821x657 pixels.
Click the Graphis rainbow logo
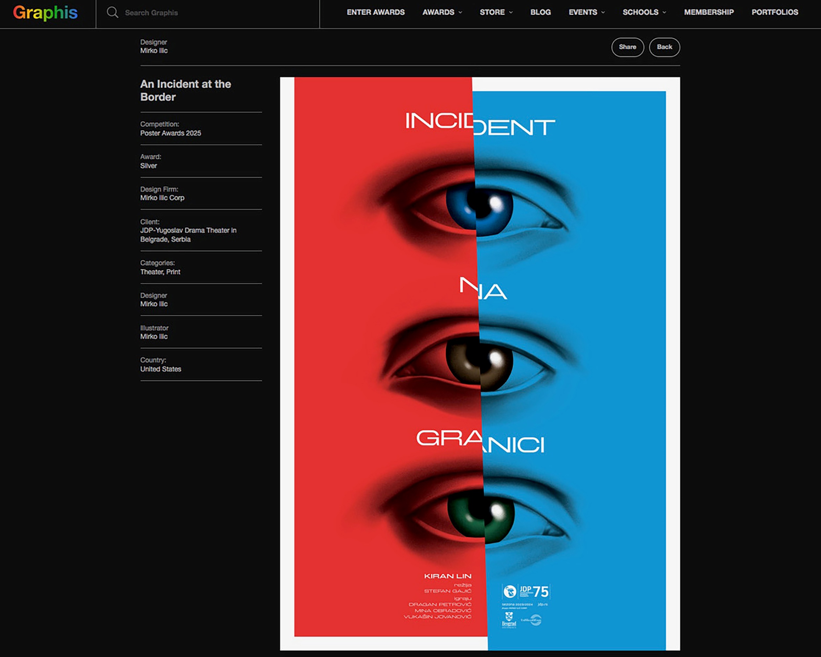[45, 12]
